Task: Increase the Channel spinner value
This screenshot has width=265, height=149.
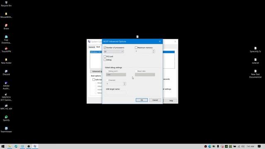Action: click(x=124, y=83)
